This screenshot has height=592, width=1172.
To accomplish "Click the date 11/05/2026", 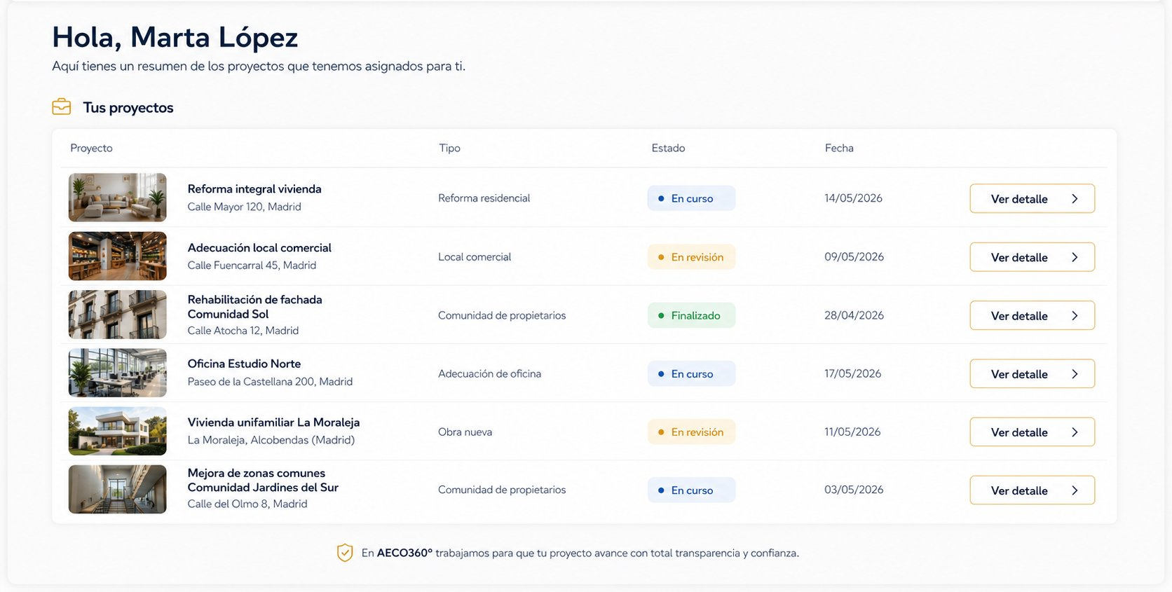I will click(x=852, y=432).
